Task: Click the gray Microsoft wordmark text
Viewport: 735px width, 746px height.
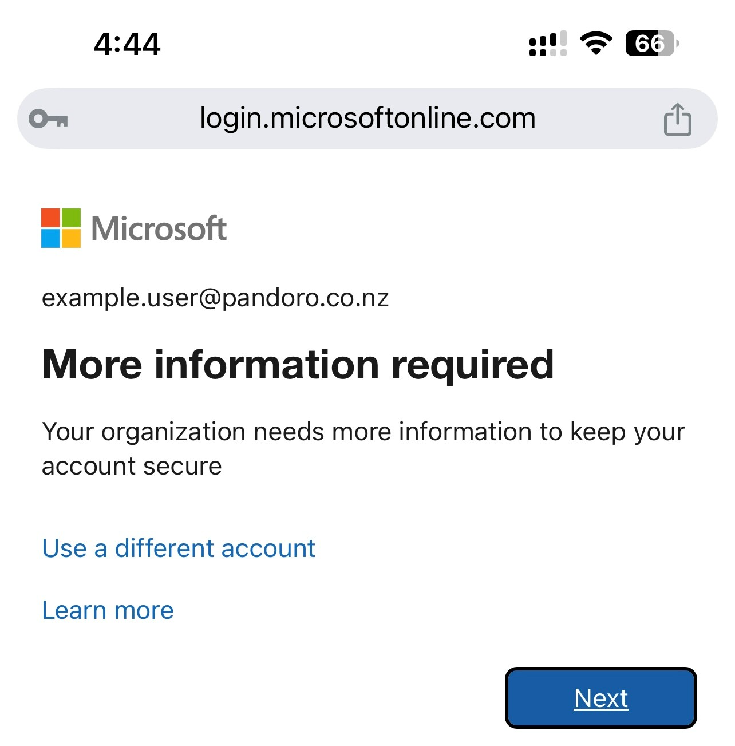Action: coord(159,228)
